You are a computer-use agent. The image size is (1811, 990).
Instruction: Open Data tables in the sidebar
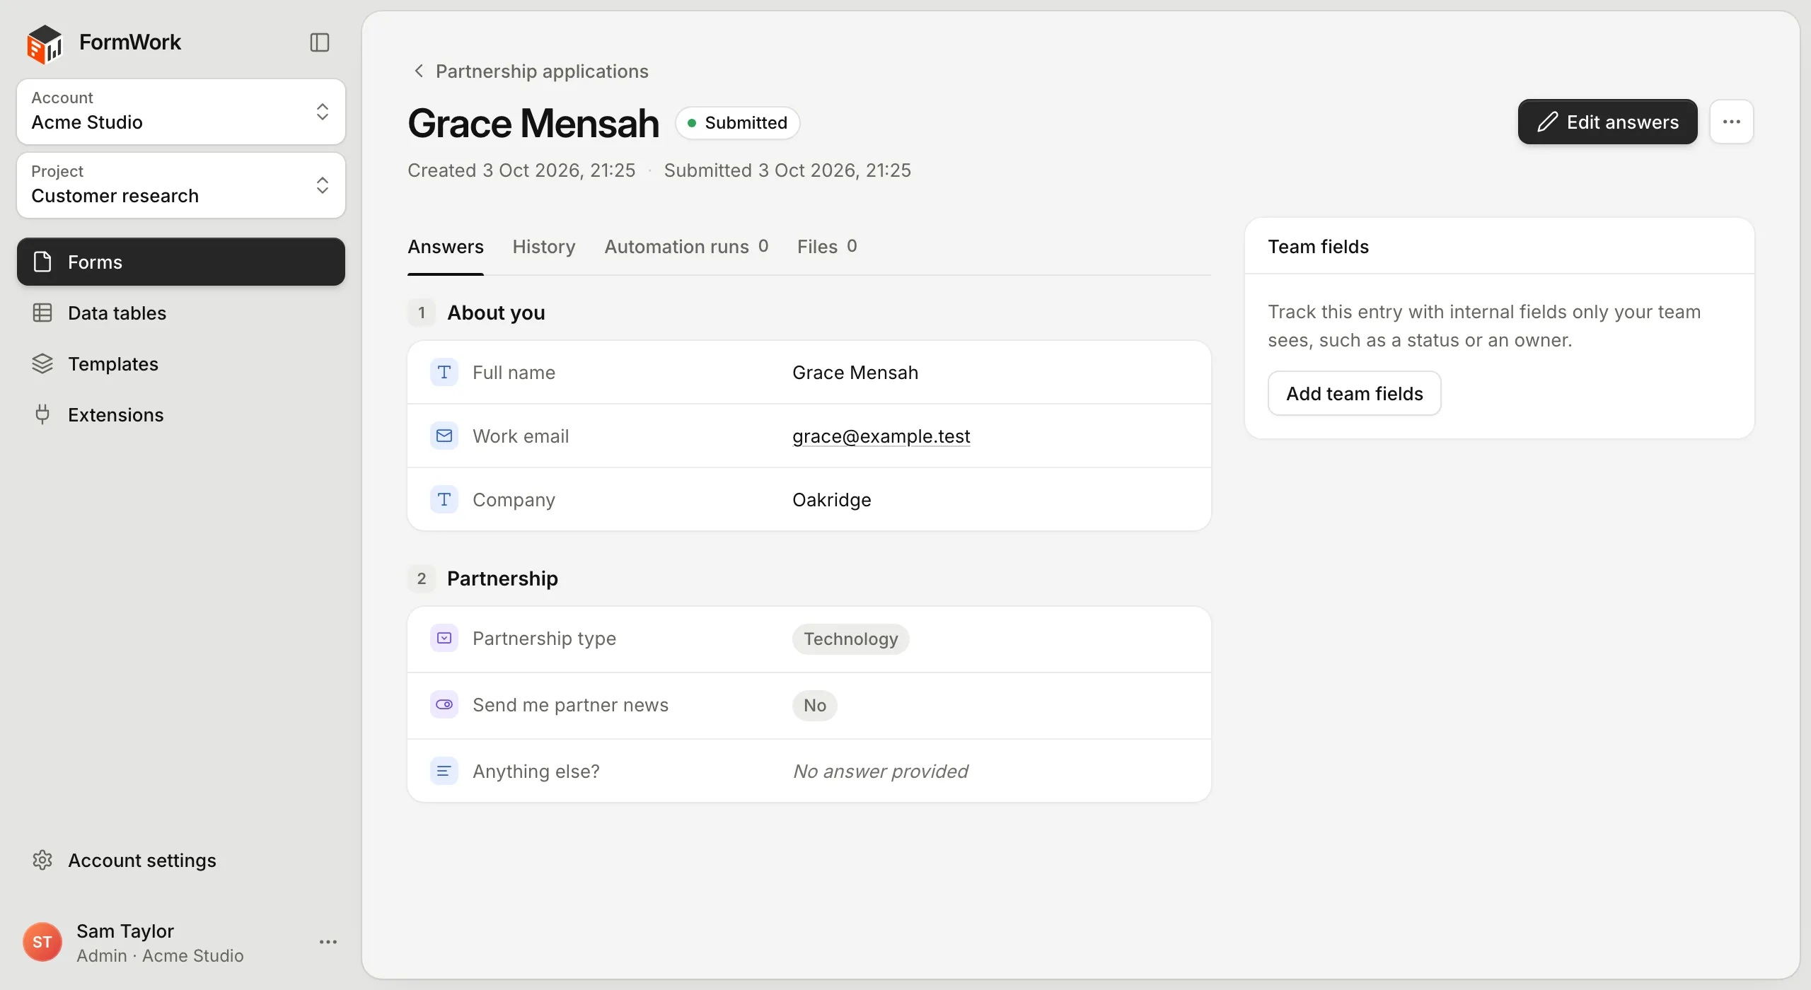click(181, 313)
